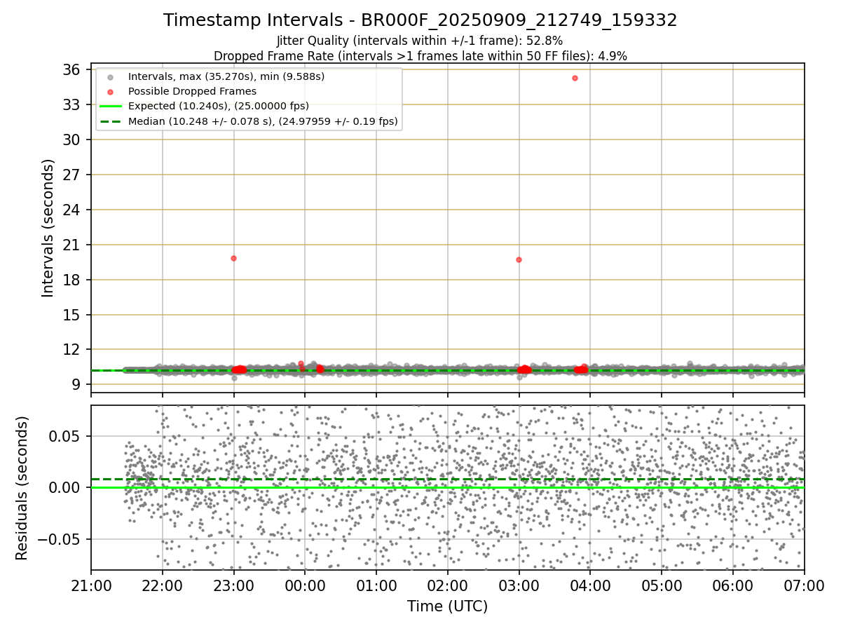Click the 03:00 x-axis tick label
841x631 pixels.
(519, 585)
